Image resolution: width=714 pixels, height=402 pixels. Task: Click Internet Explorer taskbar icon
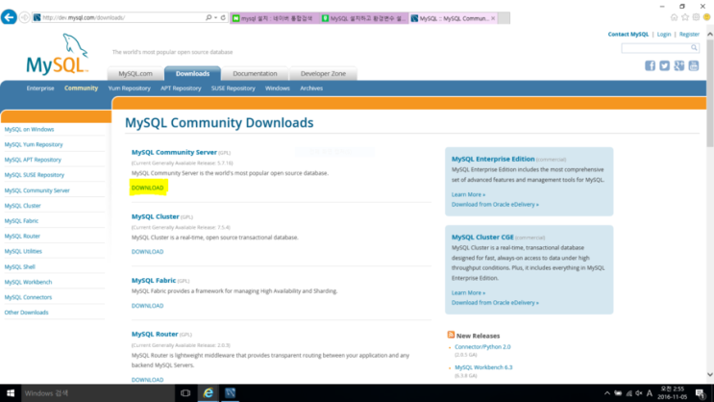click(x=209, y=393)
